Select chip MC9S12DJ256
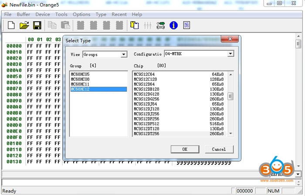 click(x=179, y=114)
